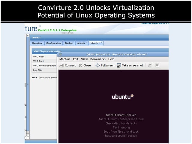Select the ubuntu1 tab
Screen dimensions: 192x144
pos(95,43)
